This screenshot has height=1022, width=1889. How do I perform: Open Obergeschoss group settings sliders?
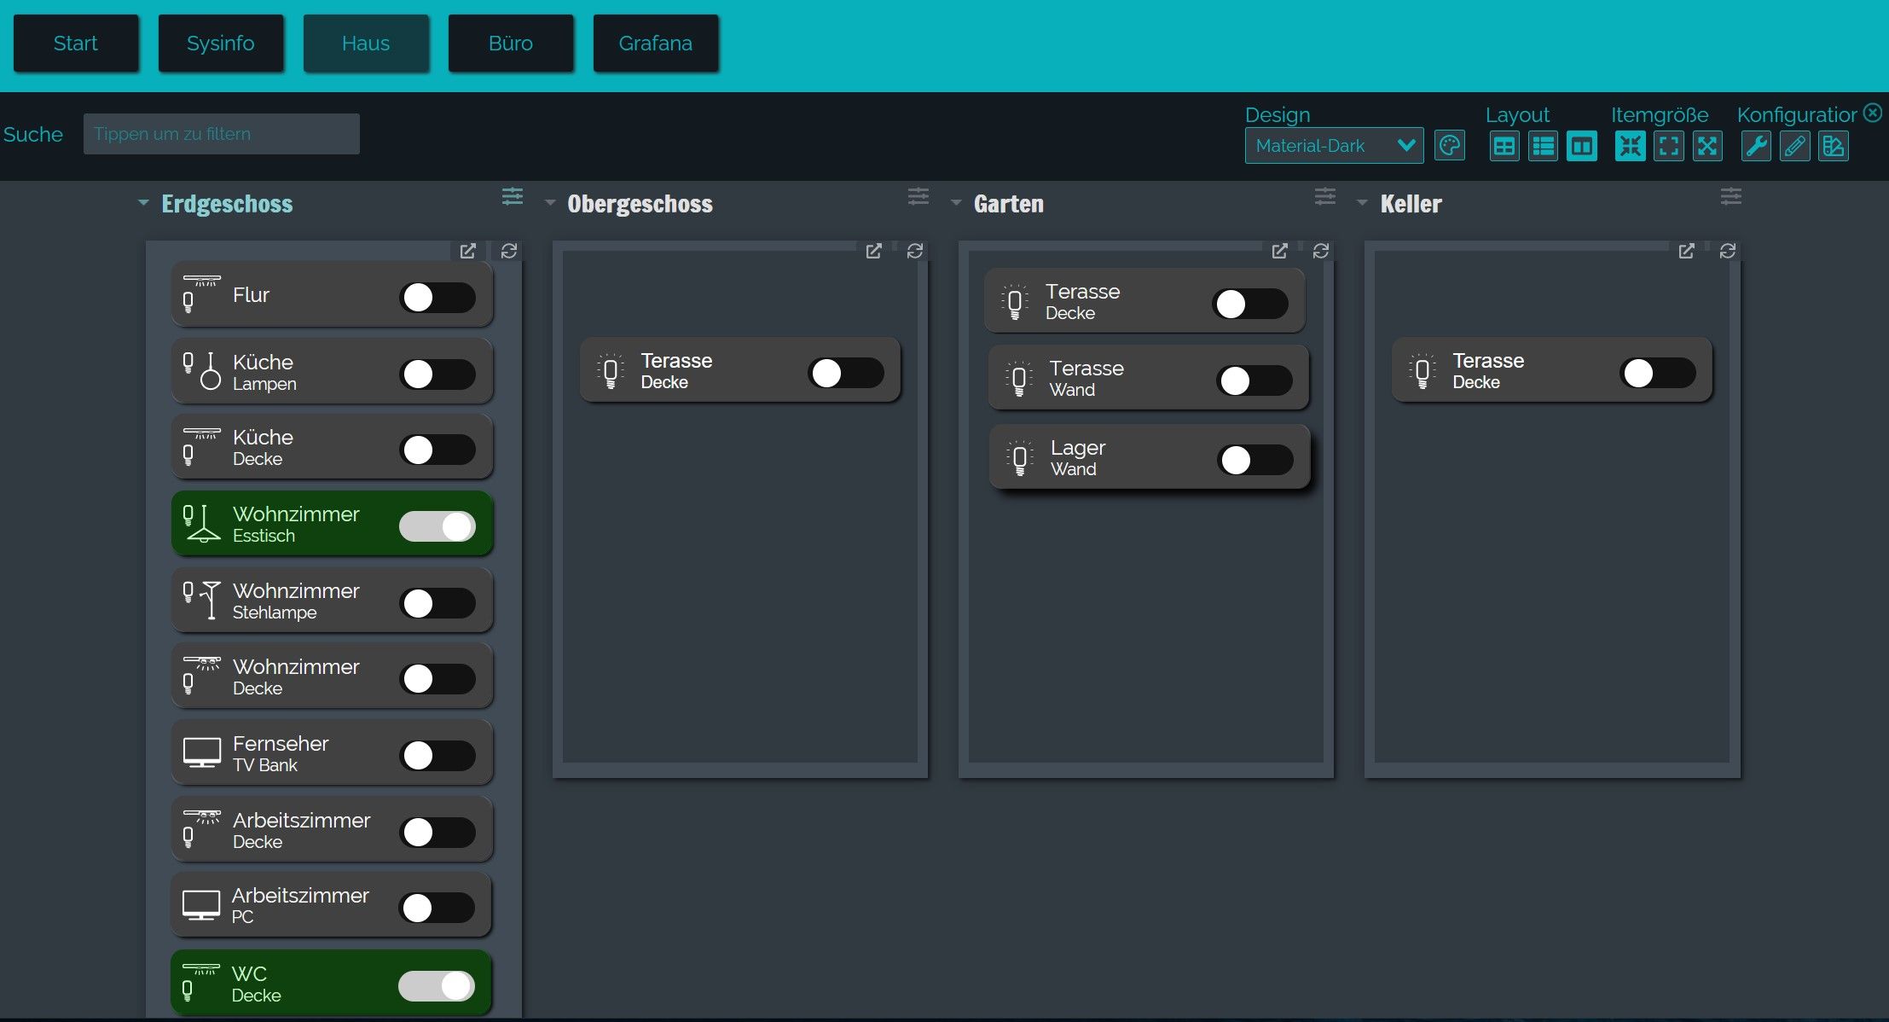(x=918, y=197)
